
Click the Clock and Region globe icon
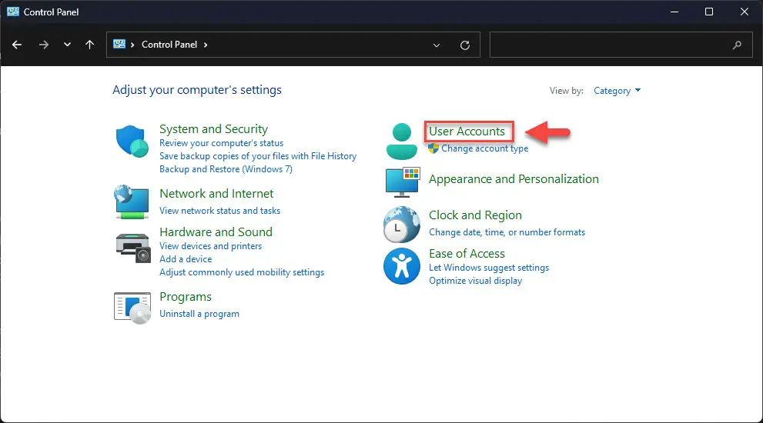point(401,225)
